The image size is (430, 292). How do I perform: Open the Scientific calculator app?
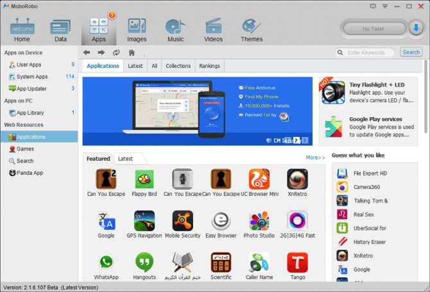(x=221, y=266)
